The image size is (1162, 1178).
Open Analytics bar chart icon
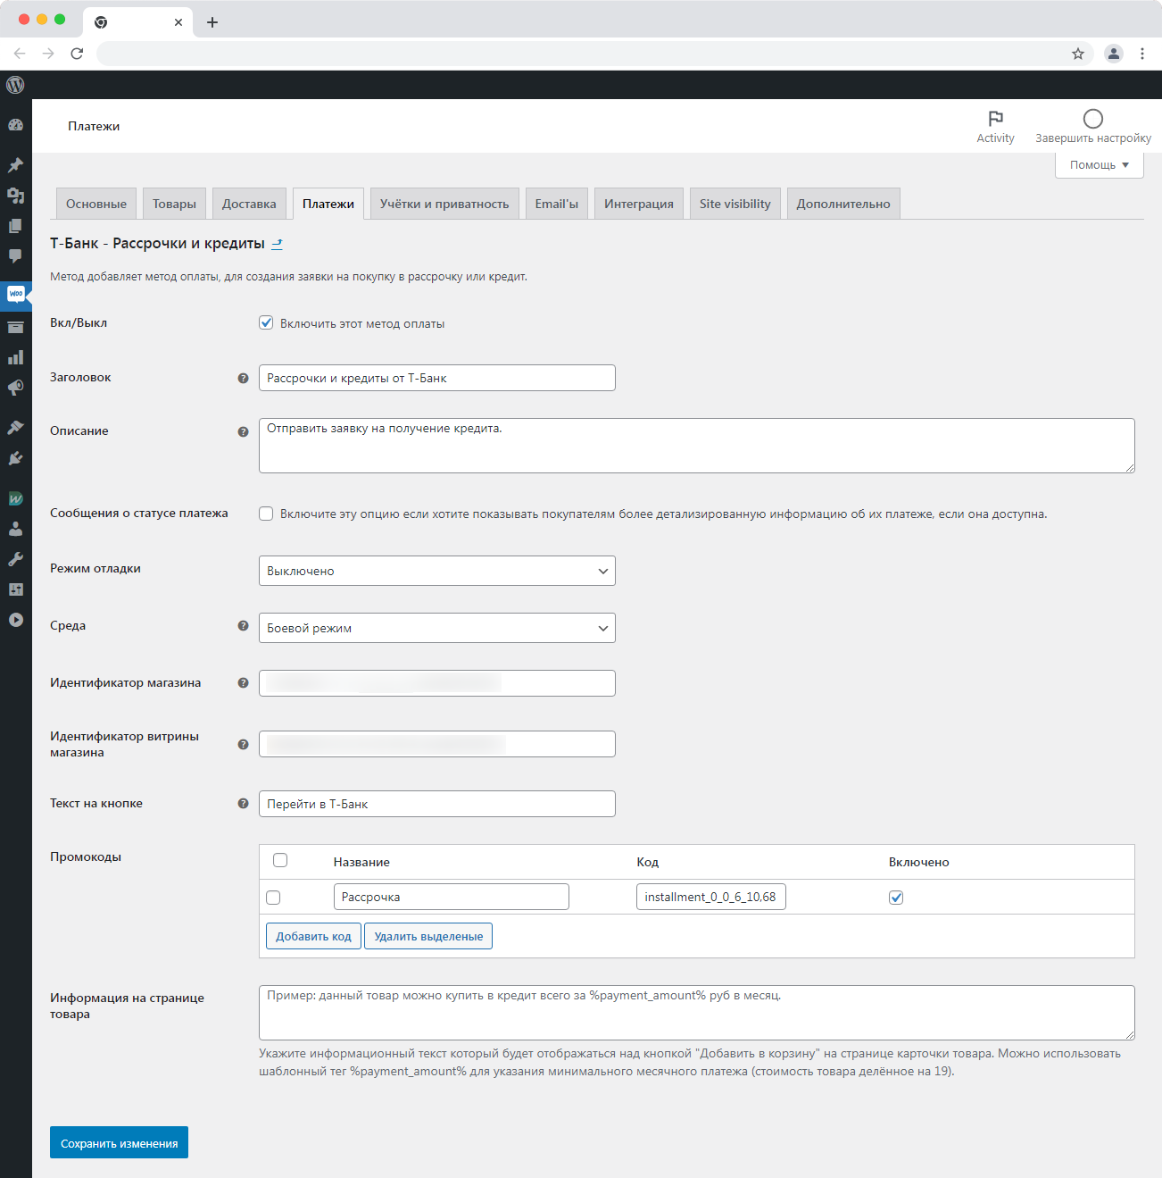15,358
